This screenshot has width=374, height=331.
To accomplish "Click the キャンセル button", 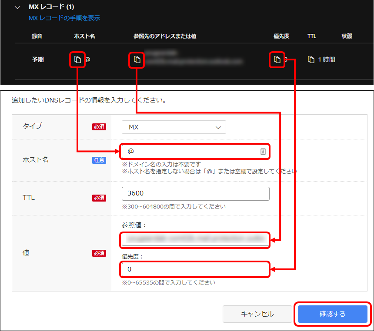I will (257, 314).
